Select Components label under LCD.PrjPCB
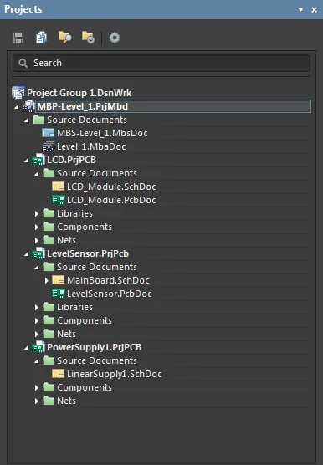This screenshot has width=323, height=465. point(85,227)
